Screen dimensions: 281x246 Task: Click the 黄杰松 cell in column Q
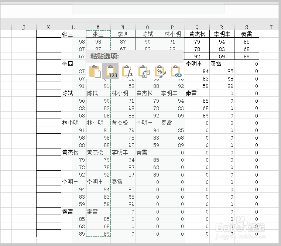197,34
